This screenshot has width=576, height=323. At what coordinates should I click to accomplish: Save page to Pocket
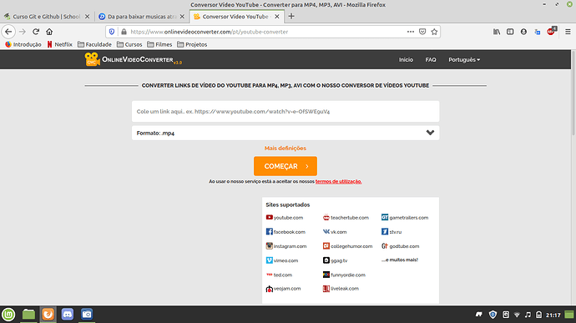[x=422, y=32]
